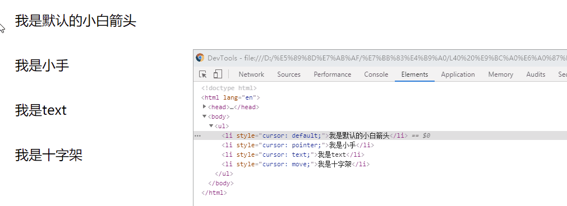Toggle the device toolbar icon
567x206 pixels.
(218, 74)
